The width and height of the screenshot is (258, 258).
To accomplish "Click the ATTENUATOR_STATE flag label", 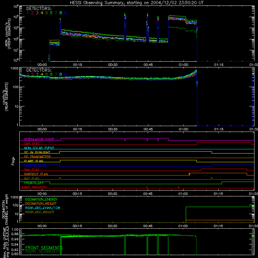I will pyautogui.click(x=39, y=139).
